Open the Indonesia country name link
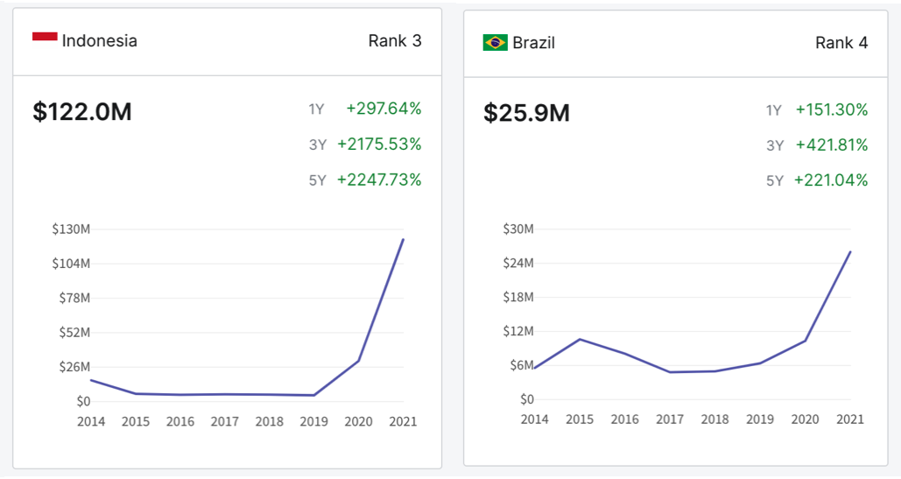This screenshot has width=901, height=479. coord(100,40)
